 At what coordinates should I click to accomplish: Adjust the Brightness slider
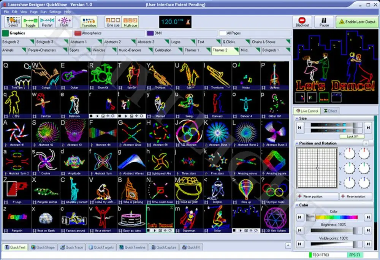336,230
